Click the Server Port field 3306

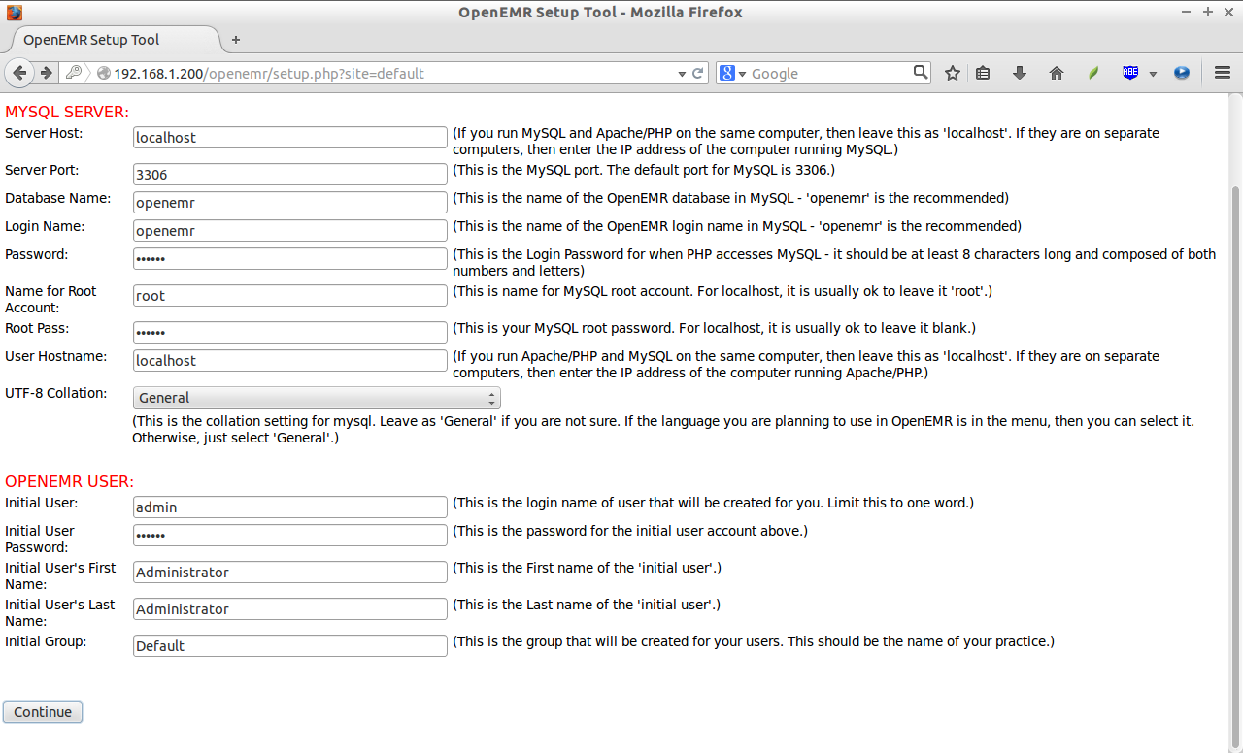pyautogui.click(x=290, y=175)
